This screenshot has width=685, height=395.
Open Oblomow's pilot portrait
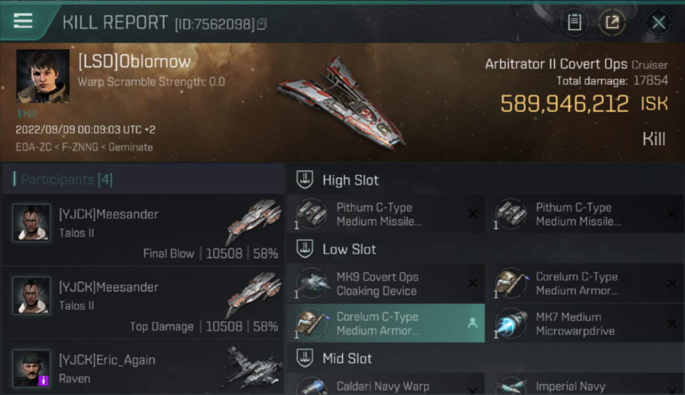click(43, 76)
